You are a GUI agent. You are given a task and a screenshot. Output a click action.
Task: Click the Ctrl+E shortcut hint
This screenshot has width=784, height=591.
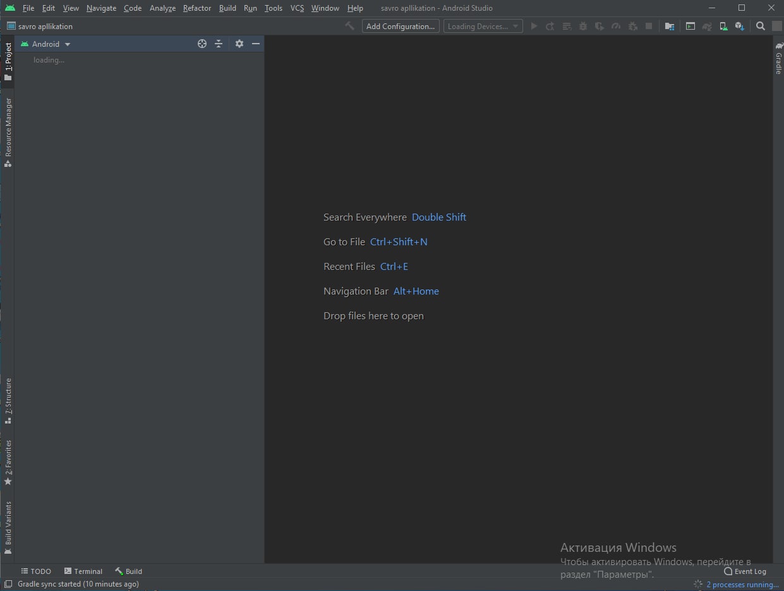click(394, 266)
